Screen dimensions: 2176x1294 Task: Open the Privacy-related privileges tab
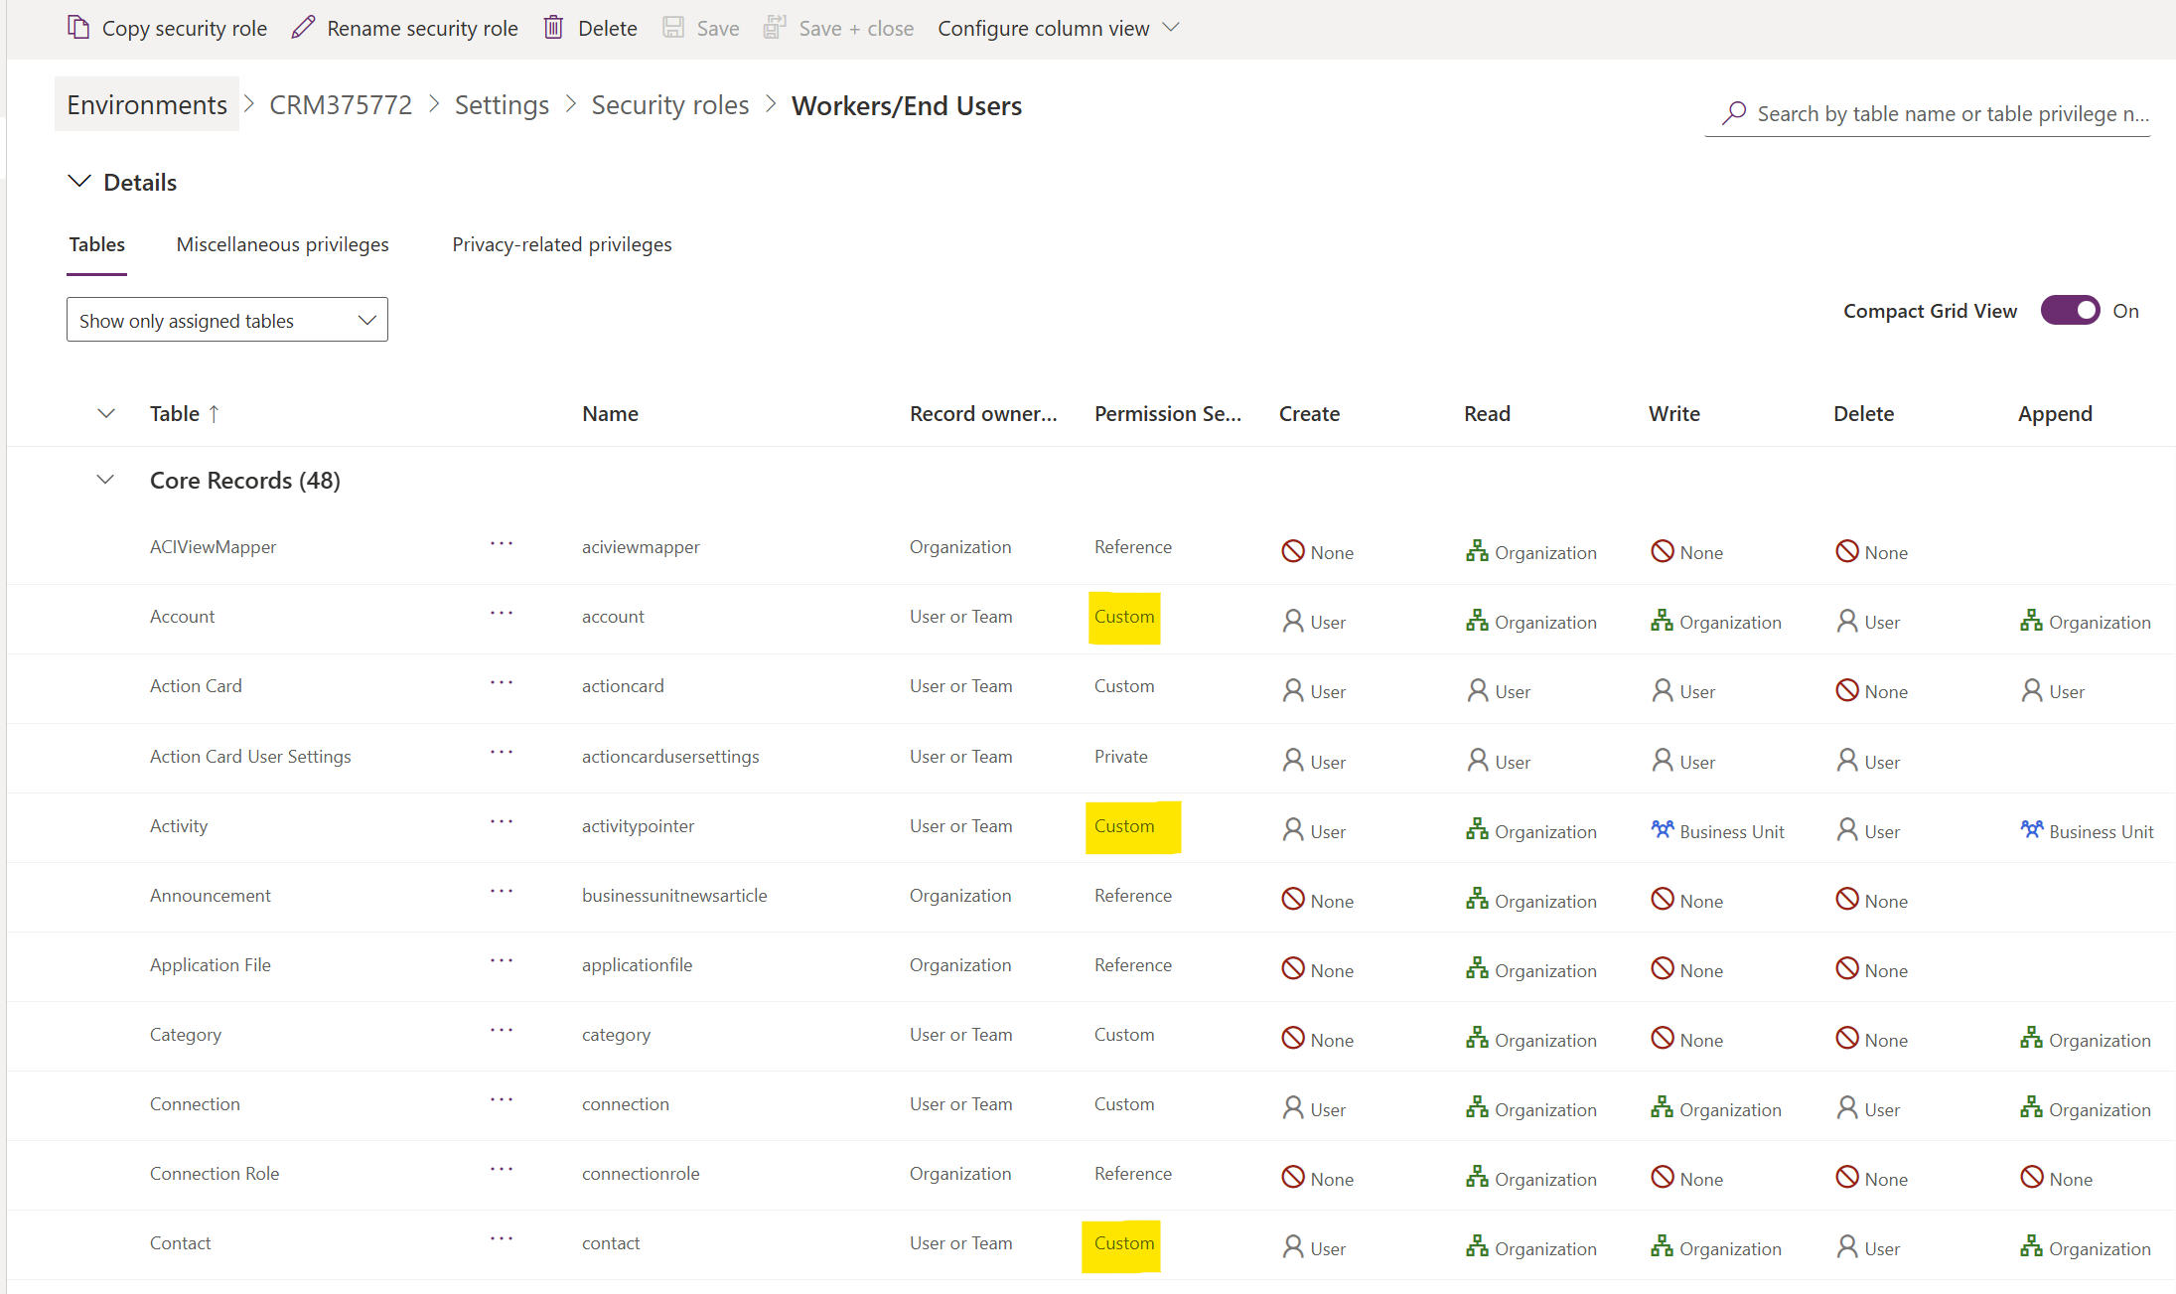coord(561,244)
